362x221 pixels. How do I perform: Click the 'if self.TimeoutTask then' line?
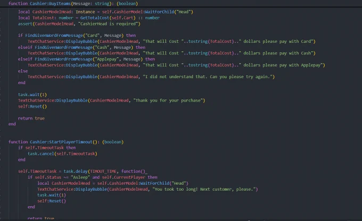click(47, 148)
